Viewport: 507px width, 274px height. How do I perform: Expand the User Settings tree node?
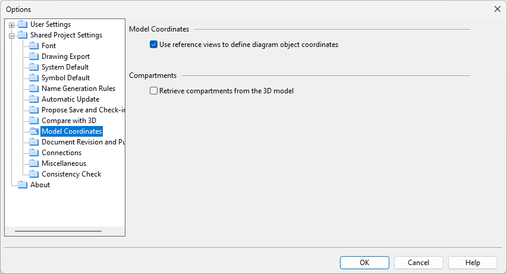11,25
